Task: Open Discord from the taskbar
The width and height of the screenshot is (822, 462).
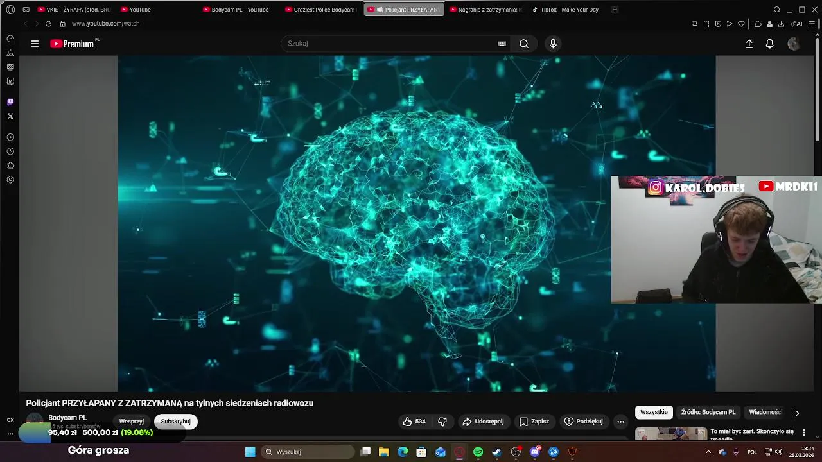Action: pos(535,452)
